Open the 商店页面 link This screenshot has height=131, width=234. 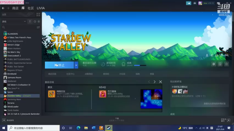click(x=52, y=74)
